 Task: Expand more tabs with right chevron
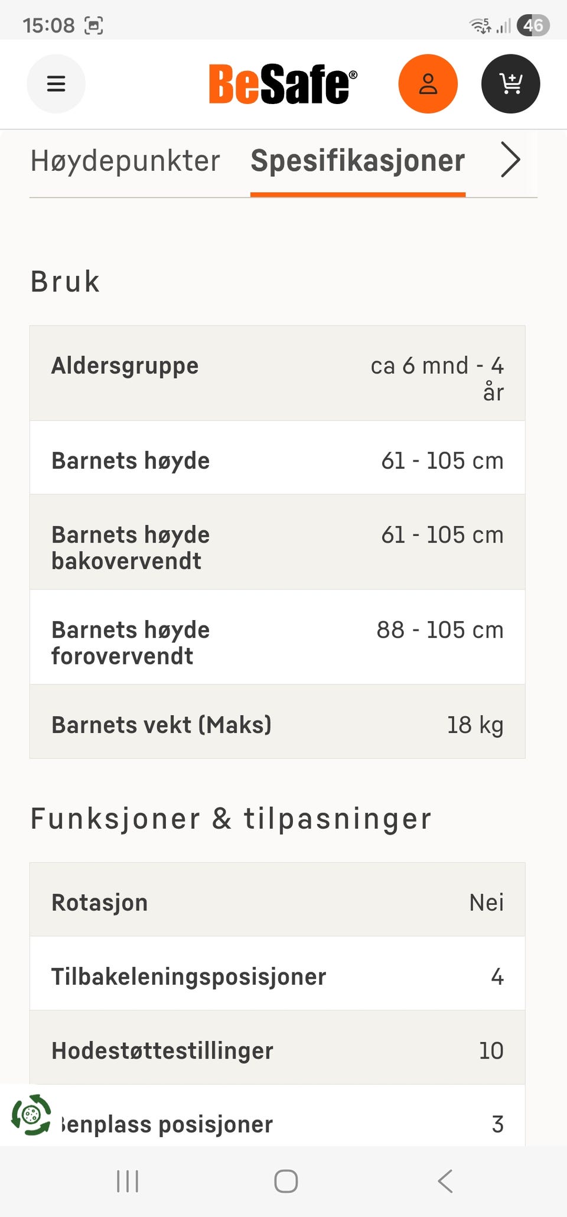[x=510, y=160]
